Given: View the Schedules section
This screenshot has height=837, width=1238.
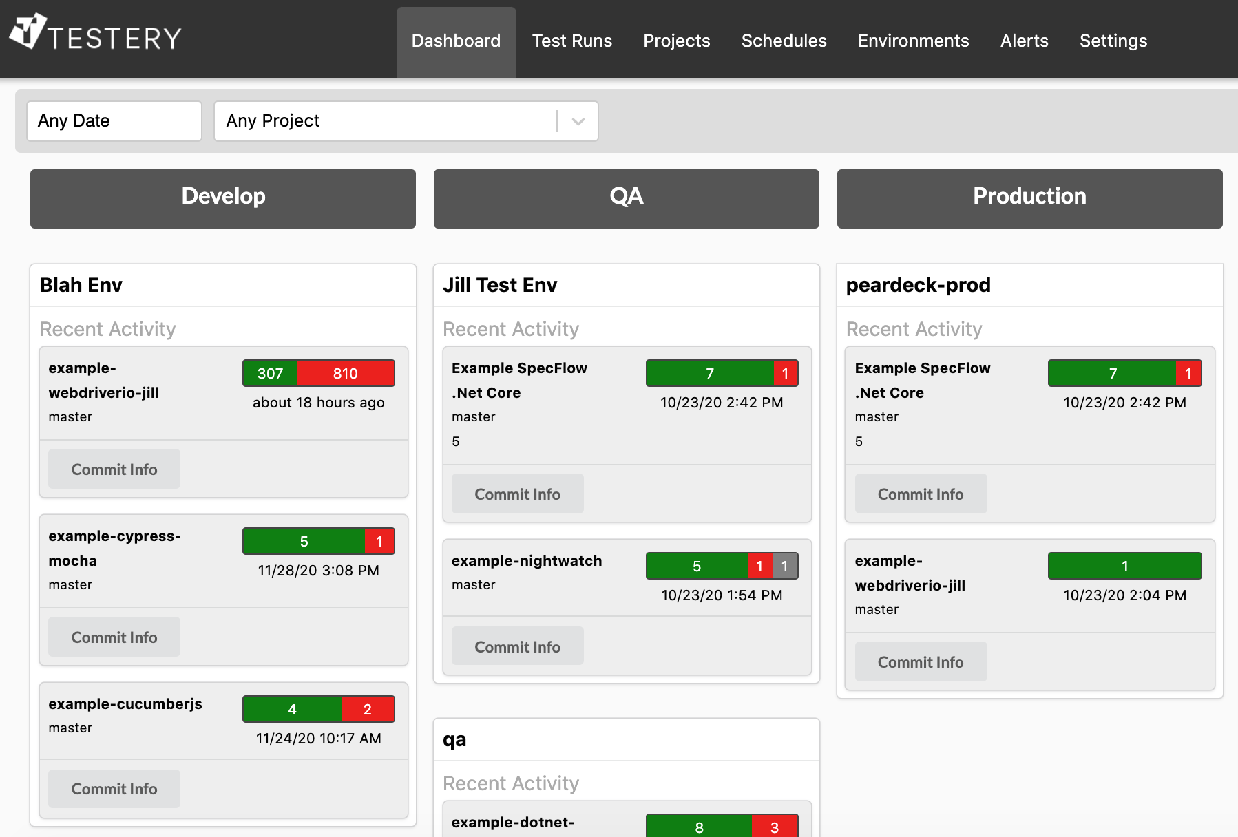Looking at the screenshot, I should click(784, 41).
